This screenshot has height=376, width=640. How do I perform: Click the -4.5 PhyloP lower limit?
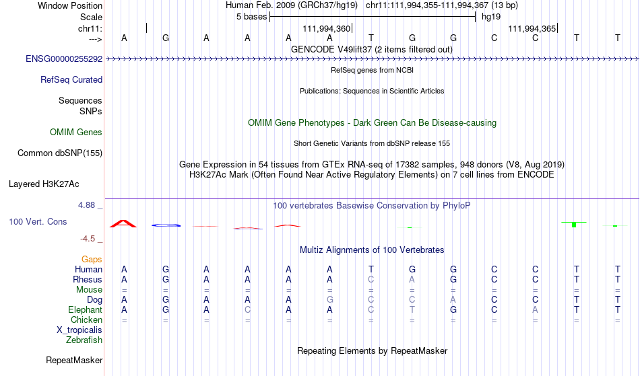[x=88, y=239]
